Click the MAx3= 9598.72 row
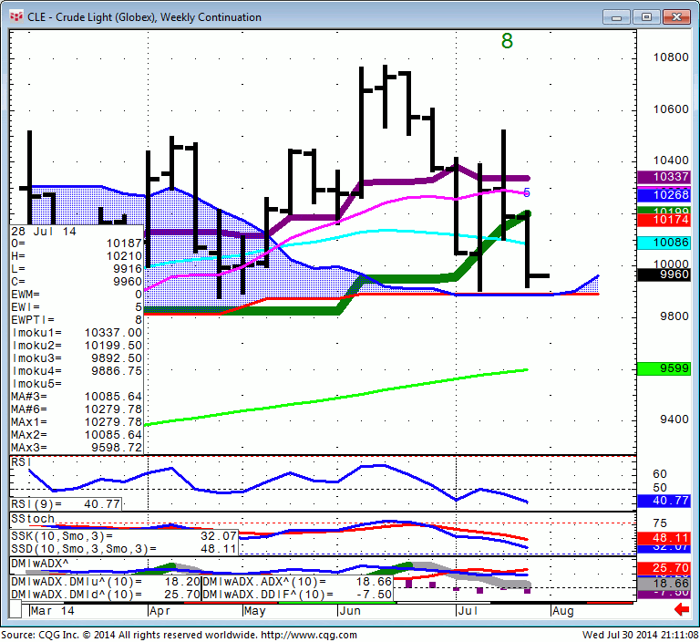700x642 pixels. pyautogui.click(x=77, y=448)
